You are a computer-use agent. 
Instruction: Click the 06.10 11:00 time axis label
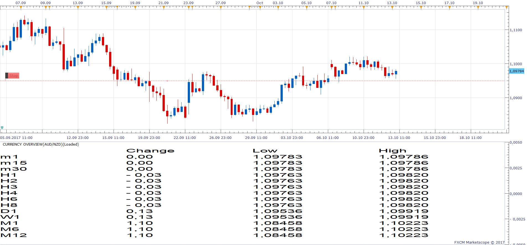point(328,138)
